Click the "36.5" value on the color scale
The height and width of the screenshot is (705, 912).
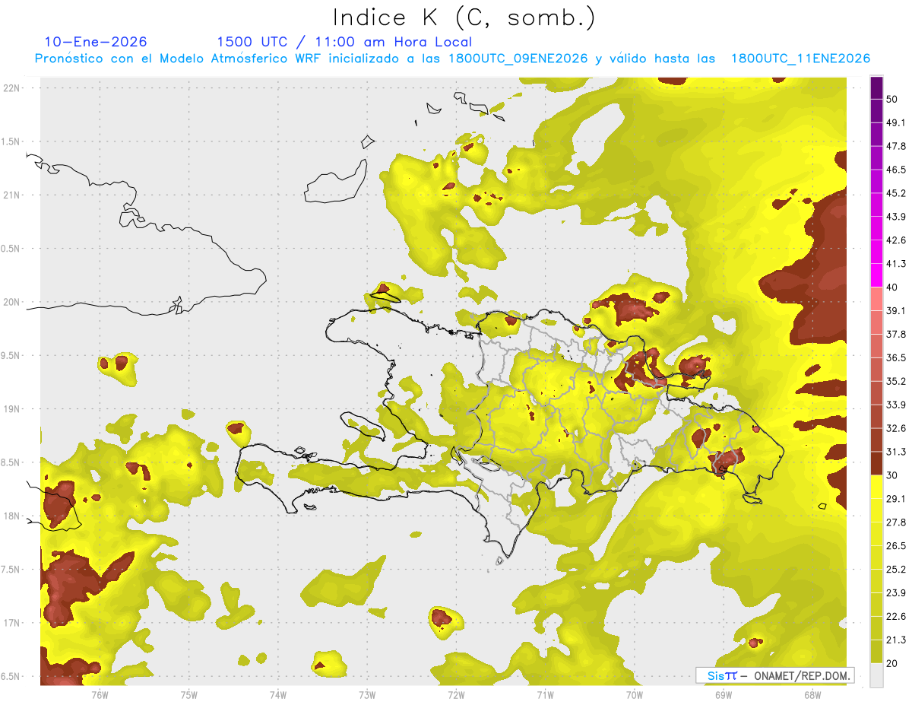[x=895, y=357]
